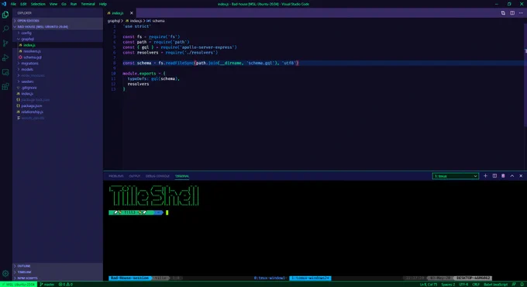The image size is (527, 287).
Task: Switch to the Debug Console tab
Action: [x=157, y=176]
